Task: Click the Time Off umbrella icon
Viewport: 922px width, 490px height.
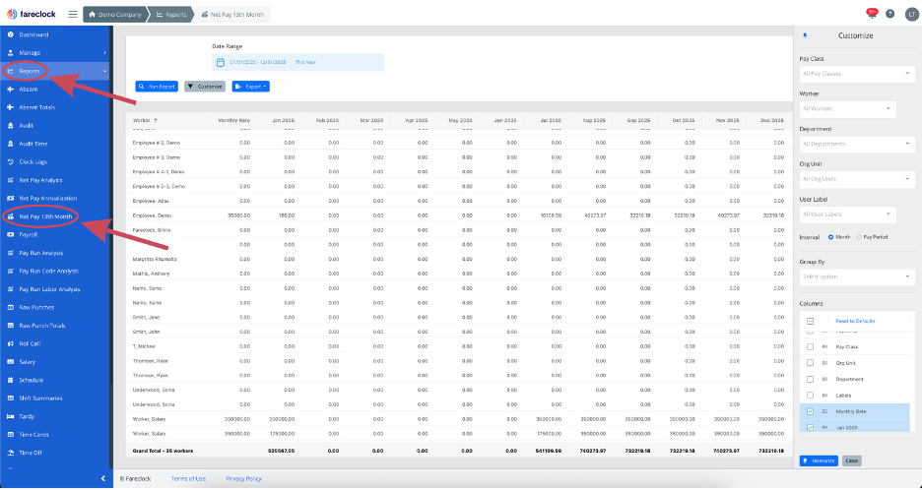Action: click(11, 453)
